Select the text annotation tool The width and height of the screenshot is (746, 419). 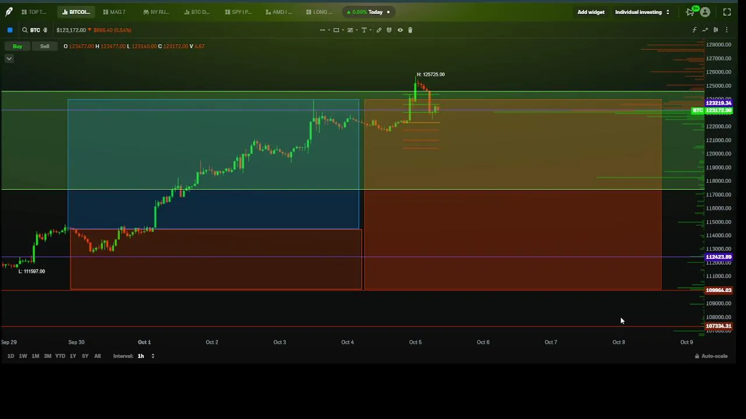pyautogui.click(x=364, y=30)
